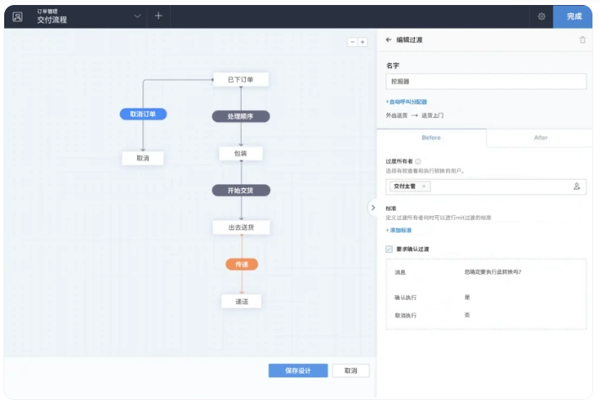Remove the 交付主管 tag with its x
600x405 pixels.
(424, 187)
